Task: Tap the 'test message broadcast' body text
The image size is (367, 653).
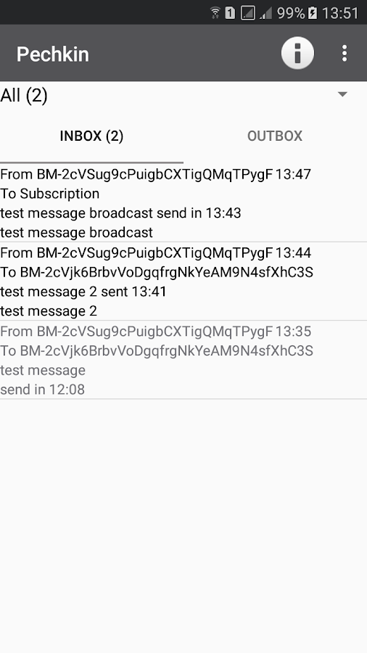Action: pyautogui.click(x=77, y=232)
